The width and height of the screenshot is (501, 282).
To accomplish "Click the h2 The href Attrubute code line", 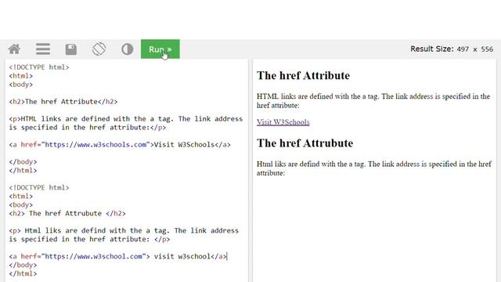I will click(x=67, y=213).
